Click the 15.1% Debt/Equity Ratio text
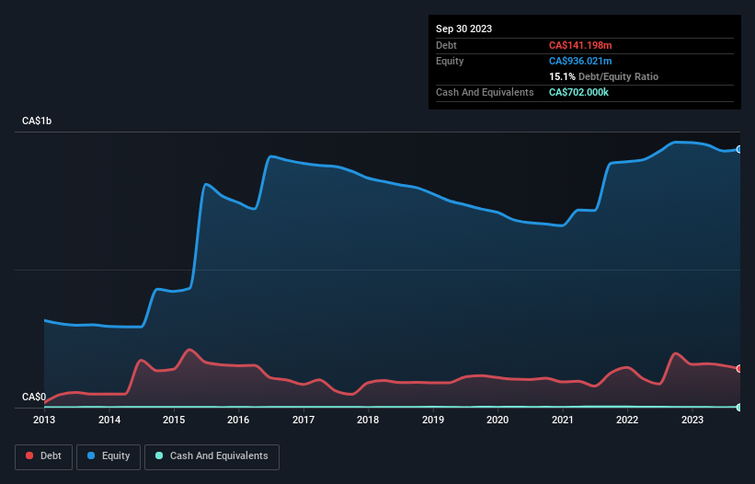The width and height of the screenshot is (755, 484). (x=603, y=76)
